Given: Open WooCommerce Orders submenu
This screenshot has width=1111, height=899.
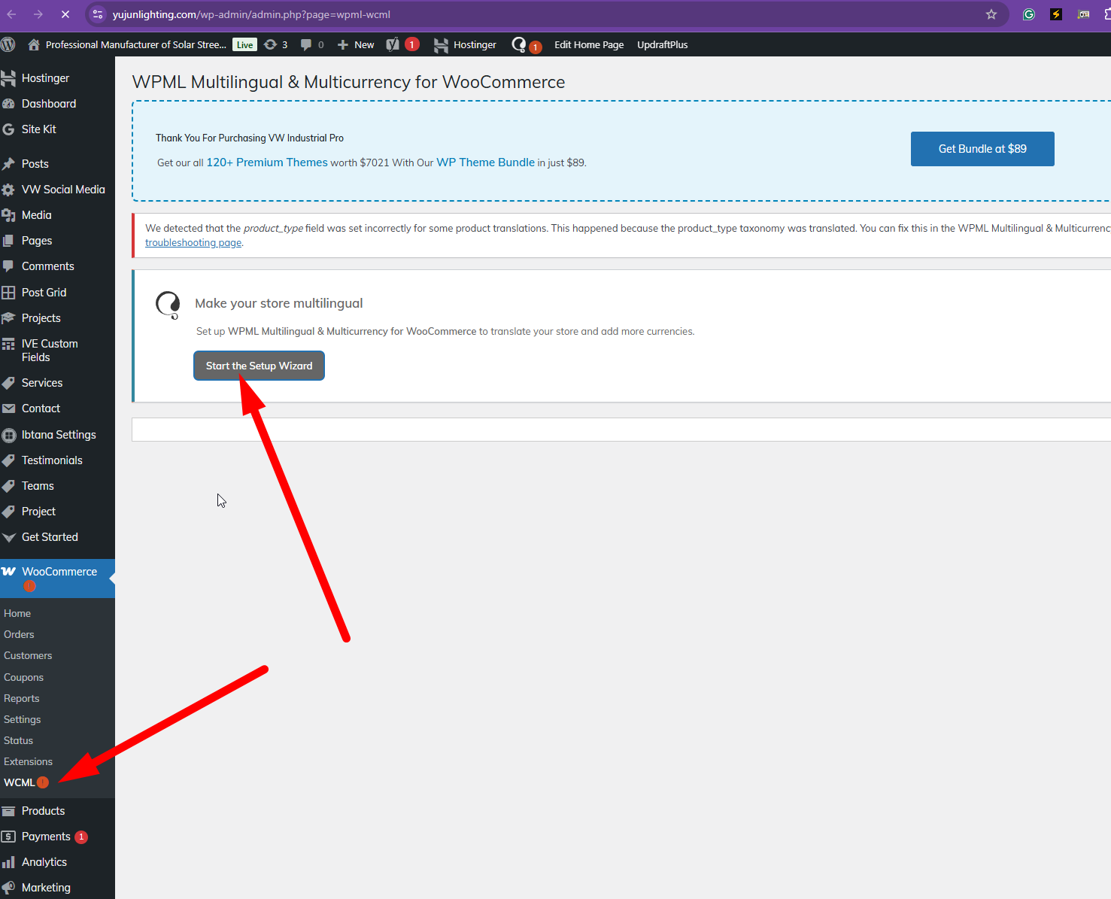Looking at the screenshot, I should 19,635.
